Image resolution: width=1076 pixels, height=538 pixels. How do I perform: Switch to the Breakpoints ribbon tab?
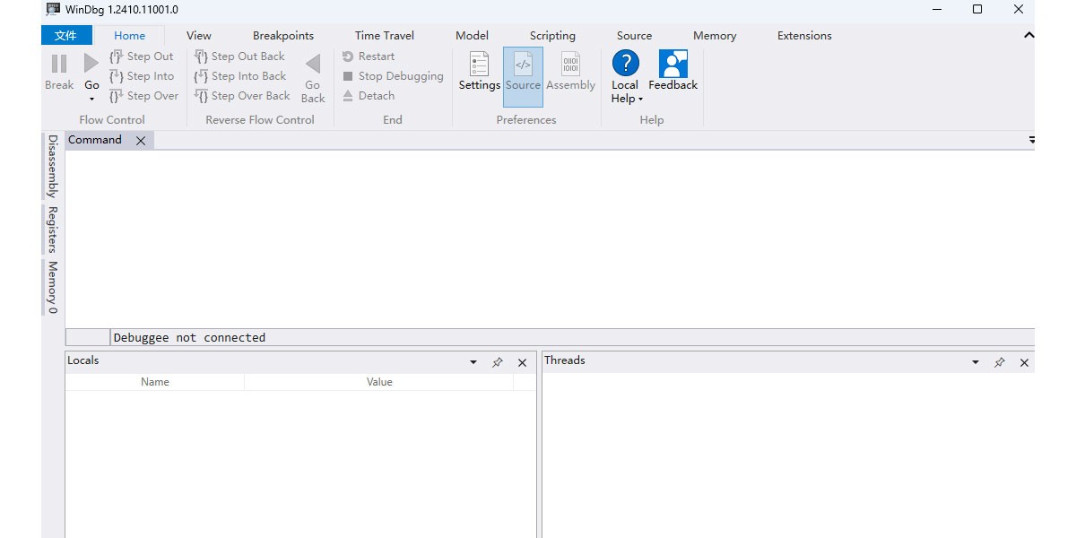point(283,36)
